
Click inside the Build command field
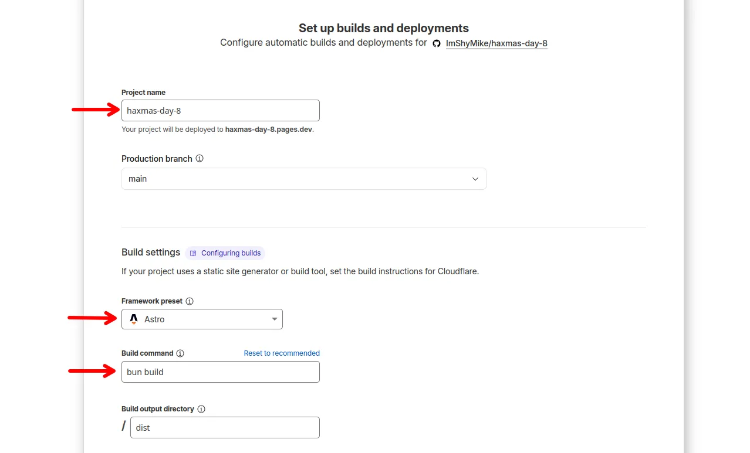pyautogui.click(x=220, y=372)
